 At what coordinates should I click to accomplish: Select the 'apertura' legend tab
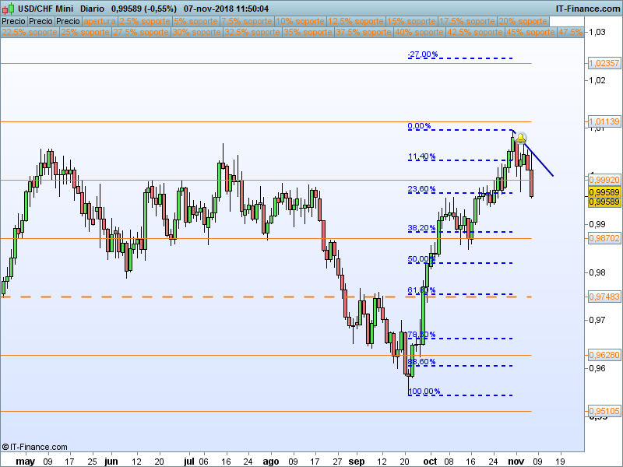pos(100,22)
